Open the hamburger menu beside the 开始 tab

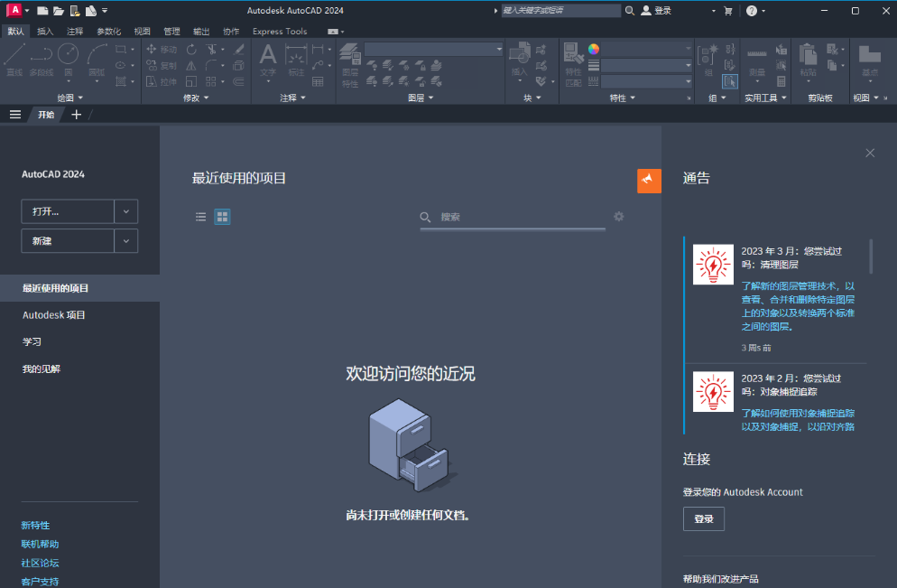[x=15, y=115]
